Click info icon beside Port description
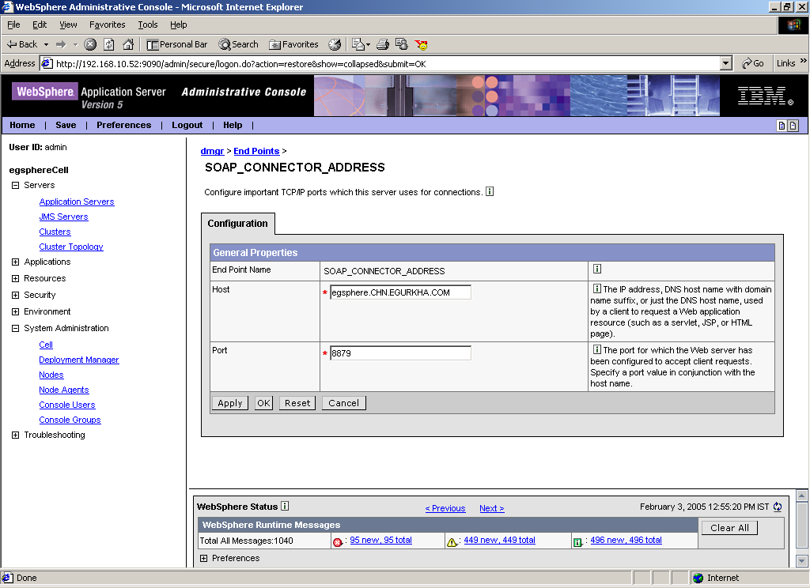 pyautogui.click(x=596, y=349)
